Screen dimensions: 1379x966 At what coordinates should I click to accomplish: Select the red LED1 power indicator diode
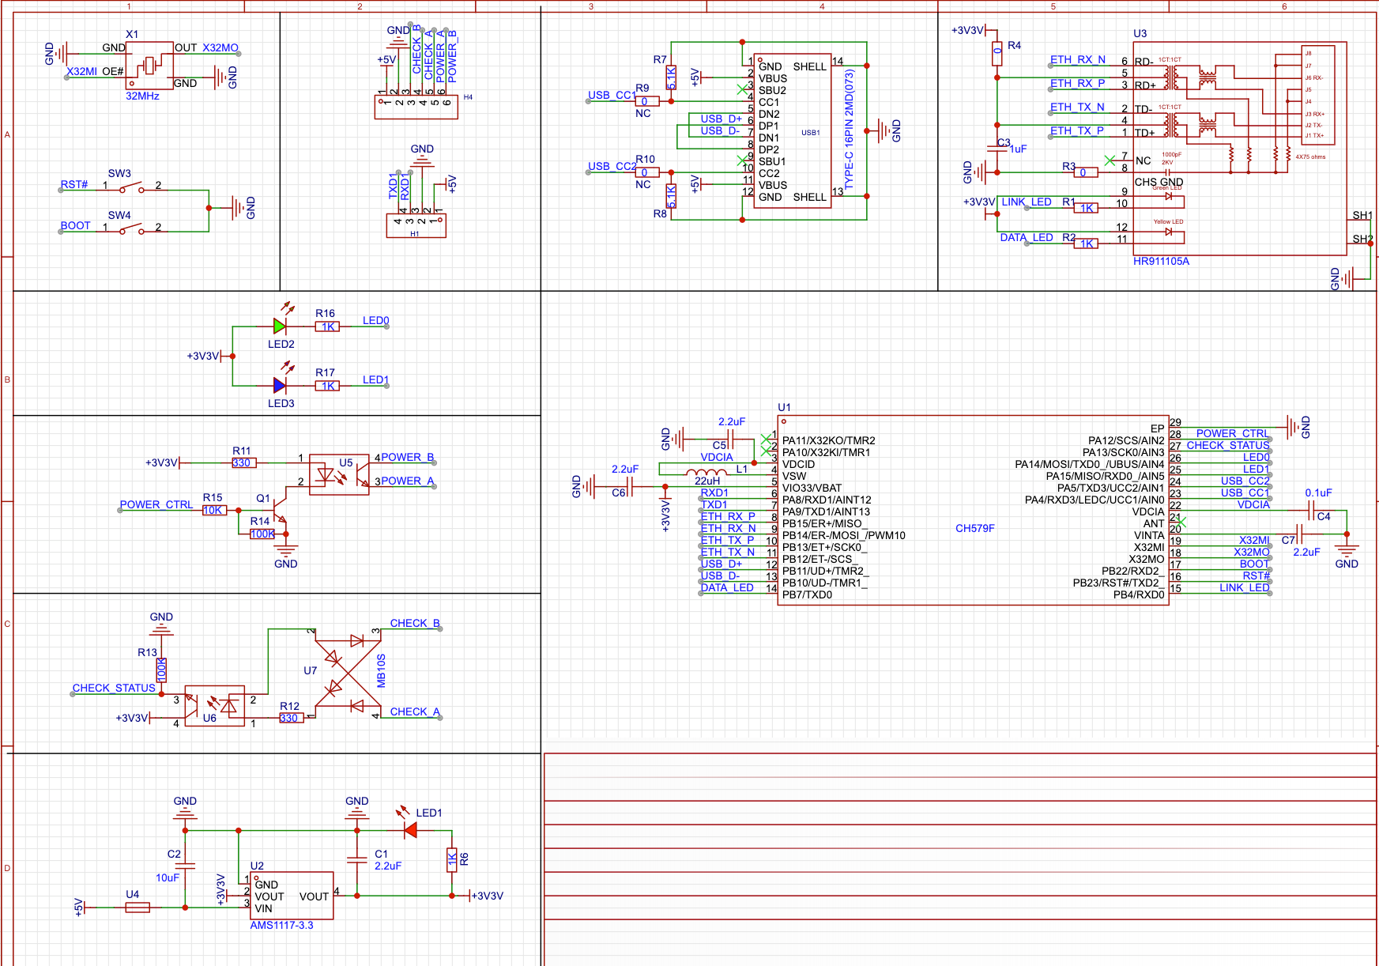pyautogui.click(x=410, y=830)
